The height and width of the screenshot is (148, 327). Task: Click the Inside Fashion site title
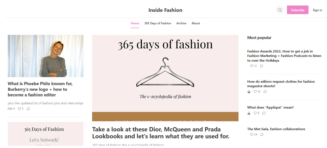(x=165, y=10)
